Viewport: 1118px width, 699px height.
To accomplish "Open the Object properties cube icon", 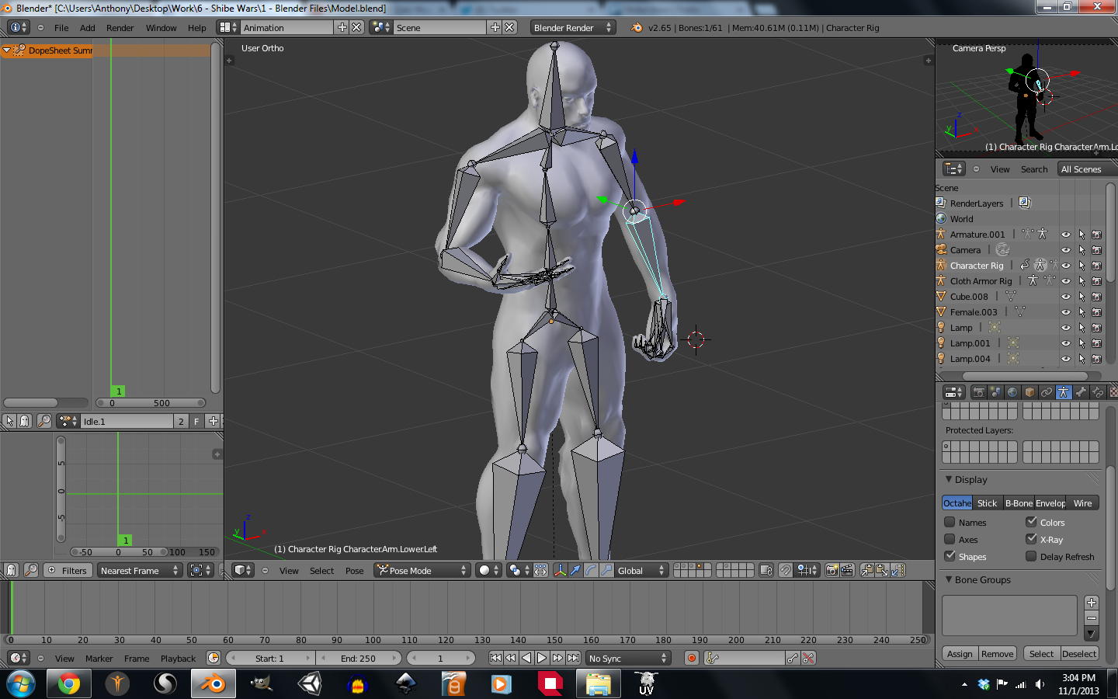I will [x=1029, y=392].
